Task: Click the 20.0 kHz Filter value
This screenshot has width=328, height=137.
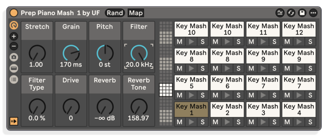Action: click(139, 65)
